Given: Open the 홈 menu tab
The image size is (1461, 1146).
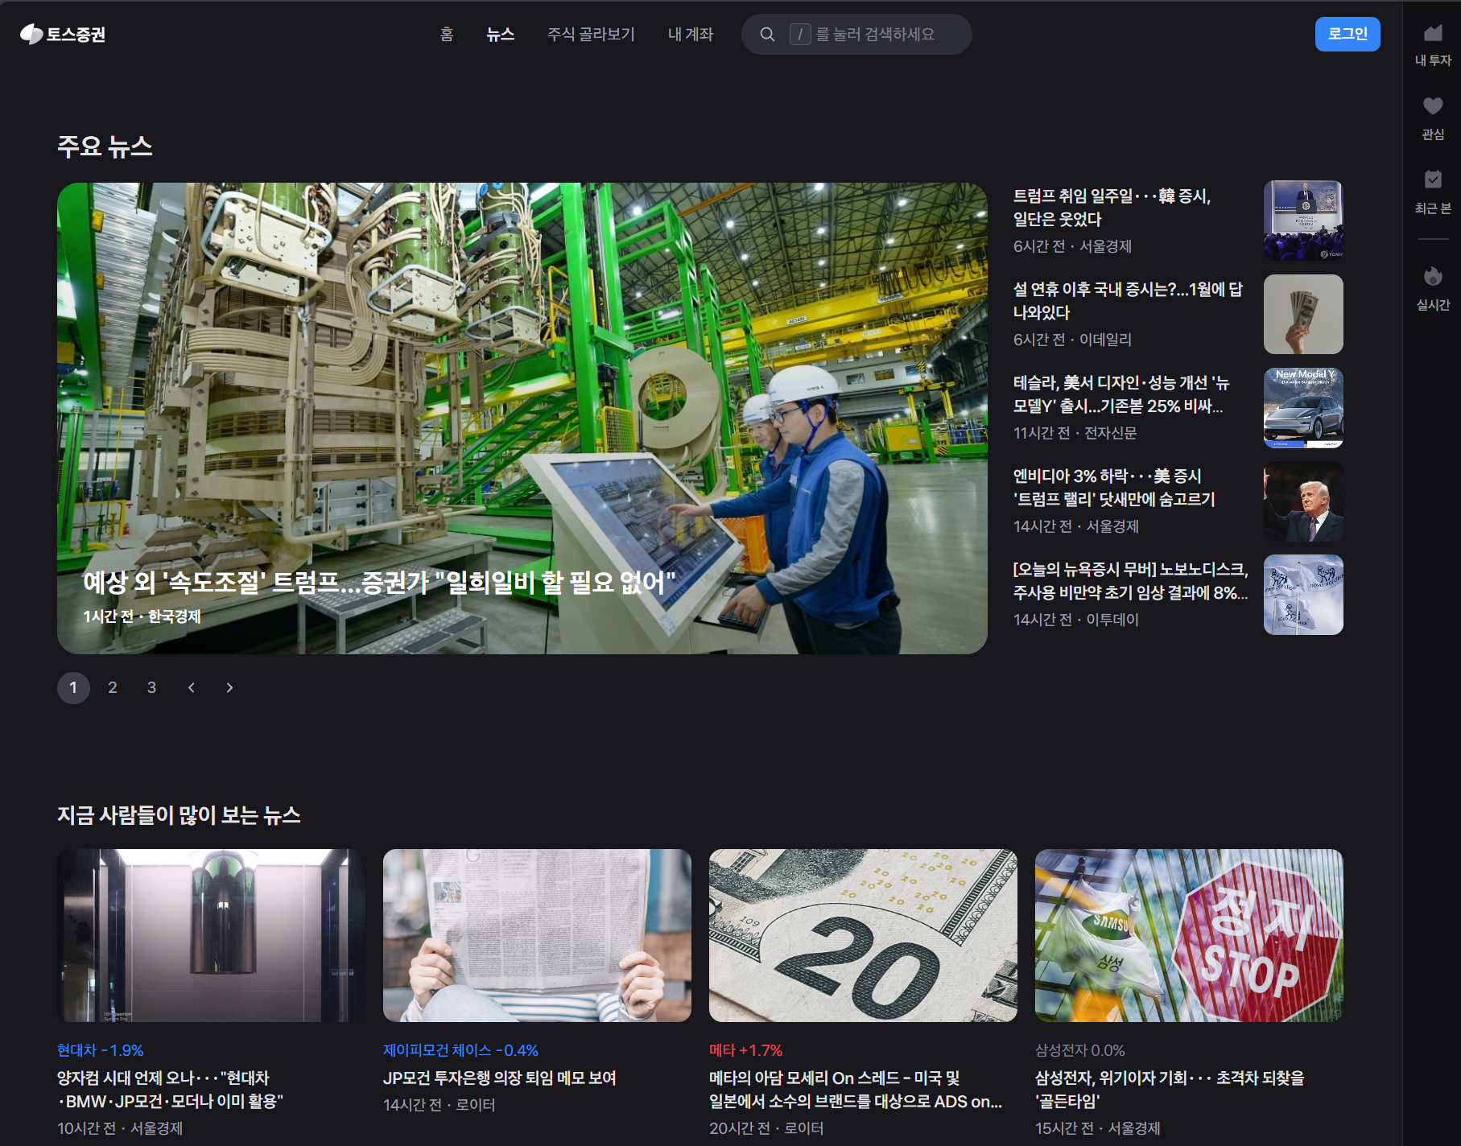Looking at the screenshot, I should pyautogui.click(x=447, y=35).
